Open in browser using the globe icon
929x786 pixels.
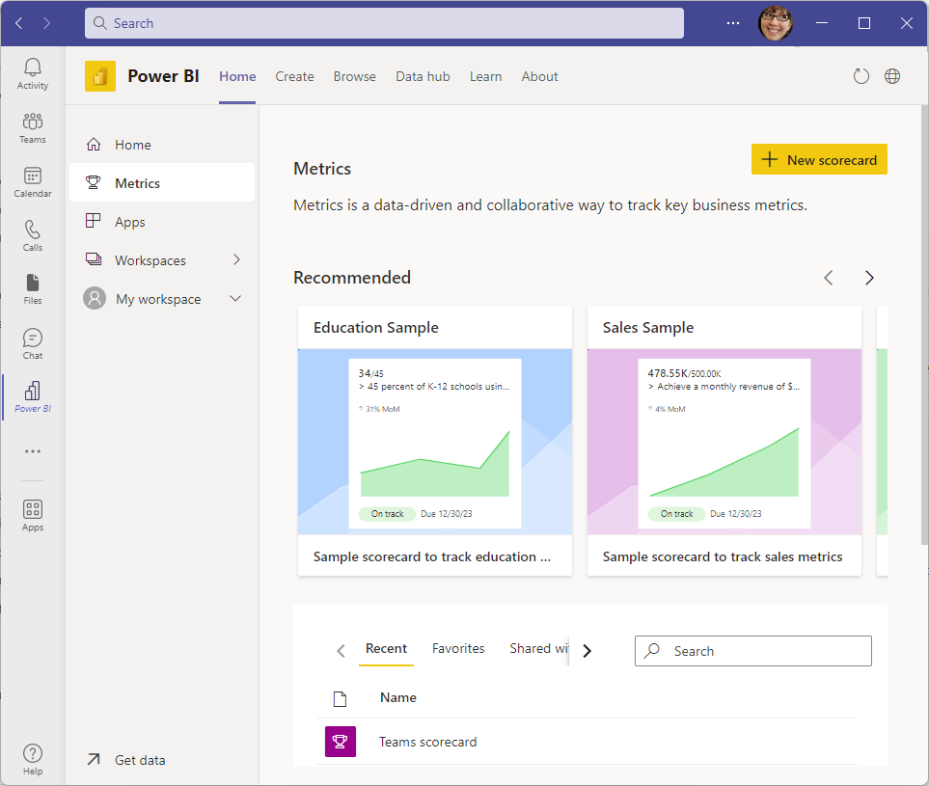892,76
